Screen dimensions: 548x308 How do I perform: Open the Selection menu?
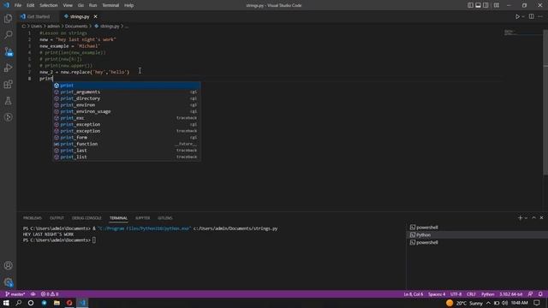49,5
